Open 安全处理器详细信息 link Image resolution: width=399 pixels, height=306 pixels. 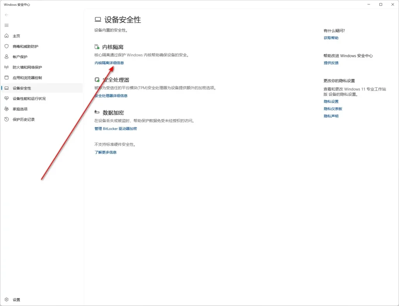111,96
